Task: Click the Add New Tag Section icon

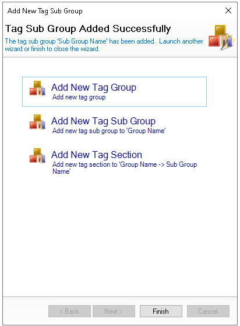Action: tap(37, 156)
